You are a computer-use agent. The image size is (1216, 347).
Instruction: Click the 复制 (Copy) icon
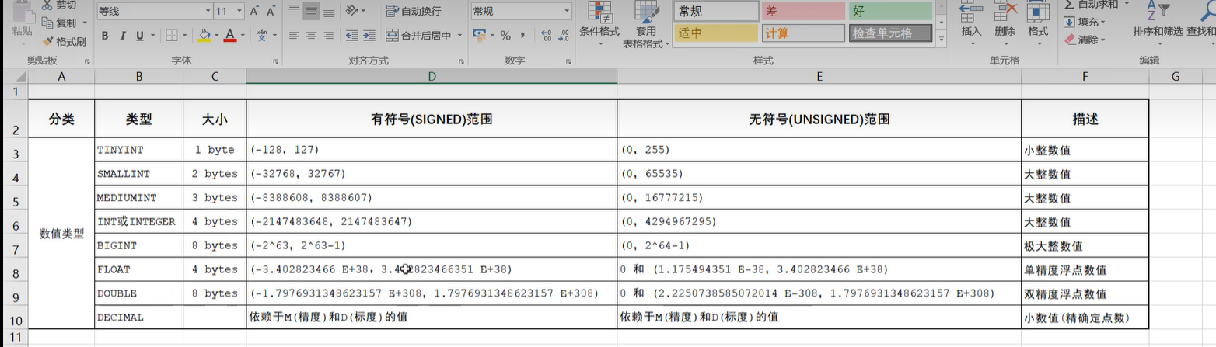[47, 23]
